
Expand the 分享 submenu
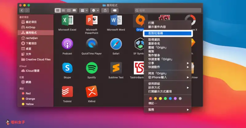(x=168, y=63)
